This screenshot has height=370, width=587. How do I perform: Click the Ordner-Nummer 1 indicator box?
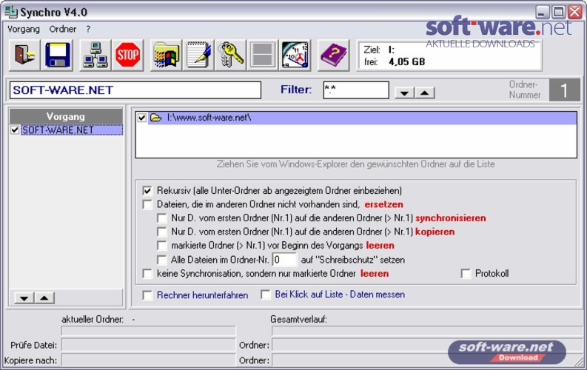[x=564, y=90]
